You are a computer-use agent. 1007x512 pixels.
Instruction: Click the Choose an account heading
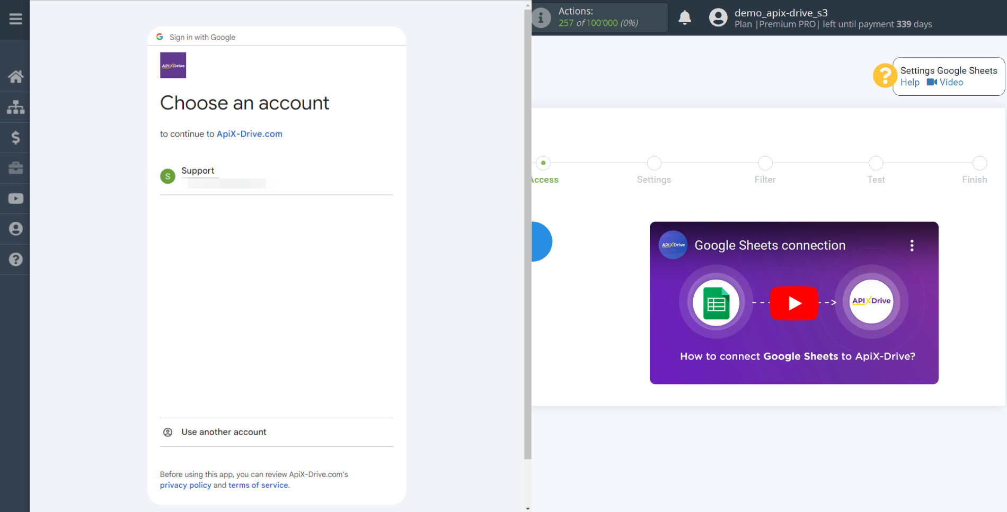[x=244, y=103]
